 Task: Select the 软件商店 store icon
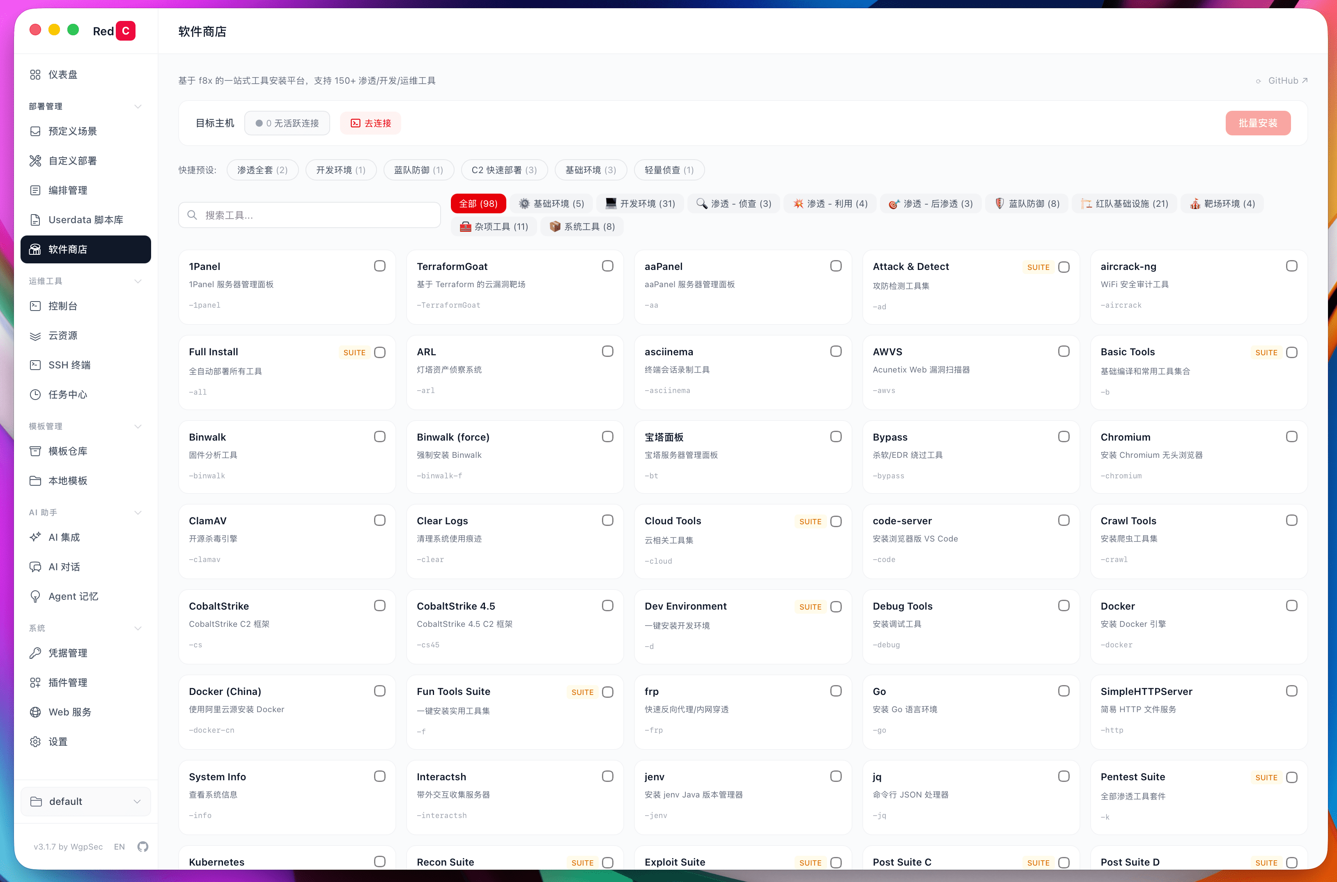pos(35,249)
